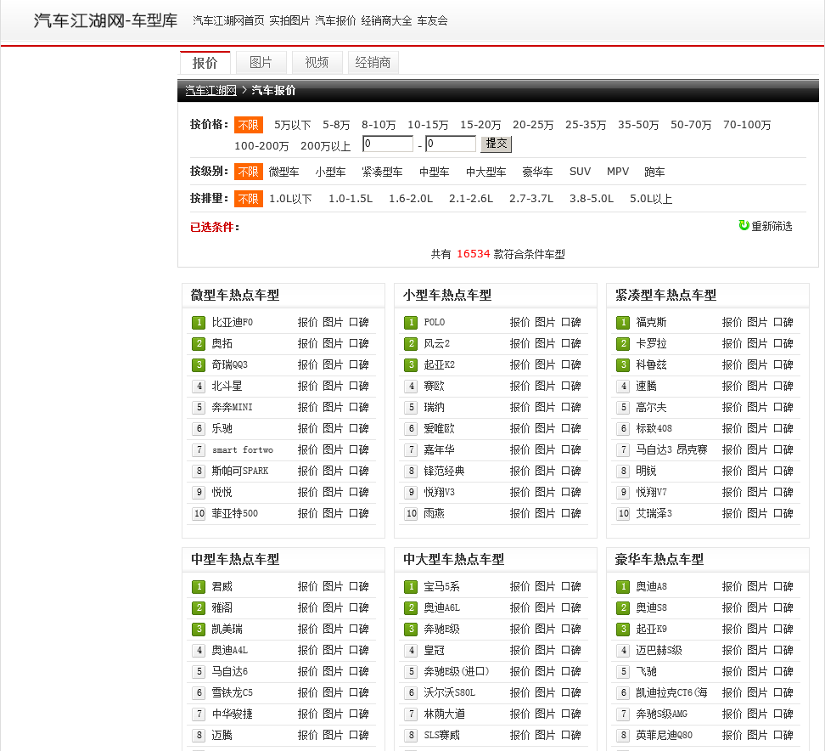Open 汽车报价 in top navigation

point(335,20)
